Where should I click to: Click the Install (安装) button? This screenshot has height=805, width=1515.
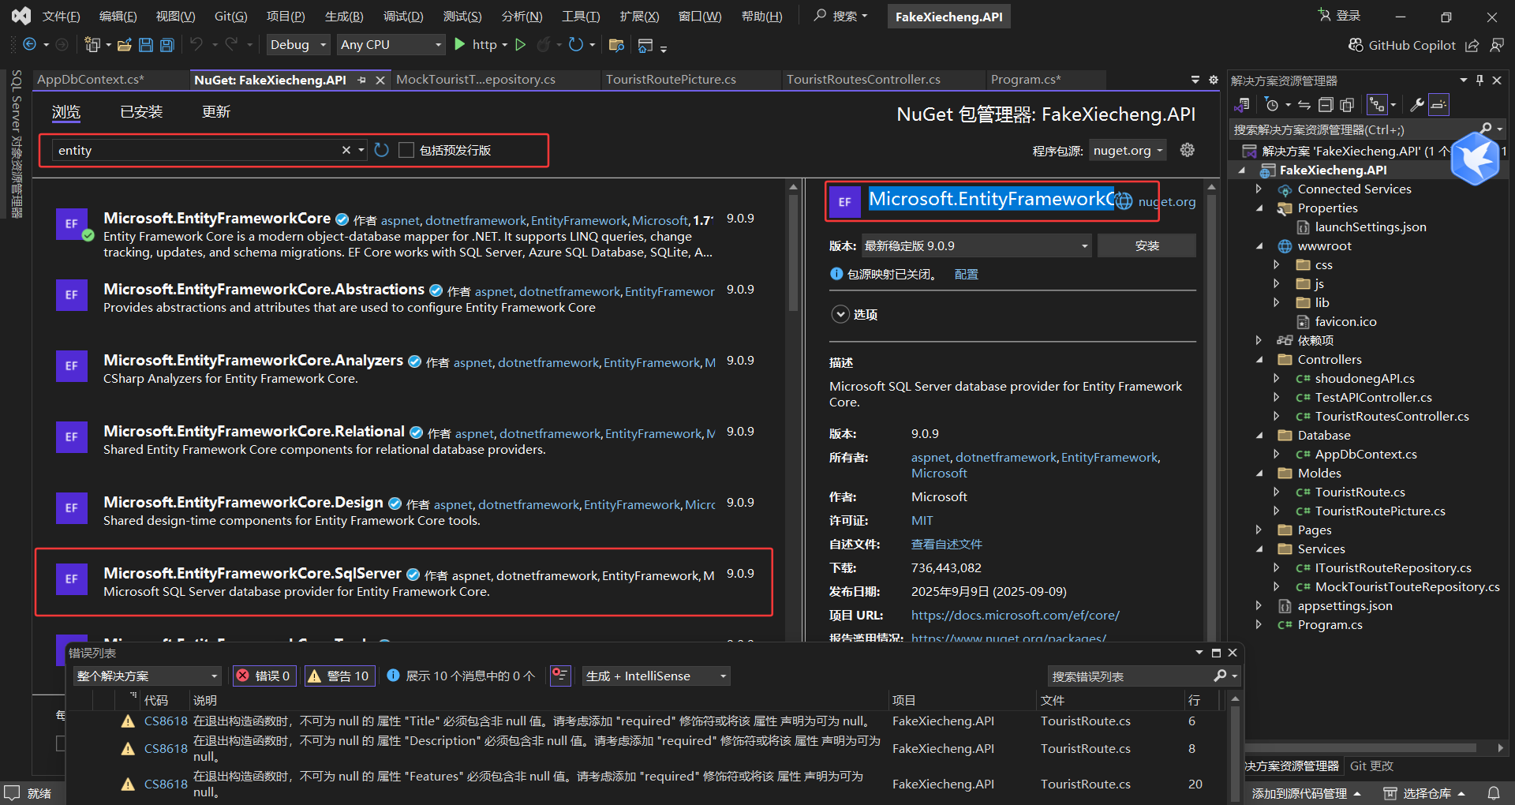1147,245
